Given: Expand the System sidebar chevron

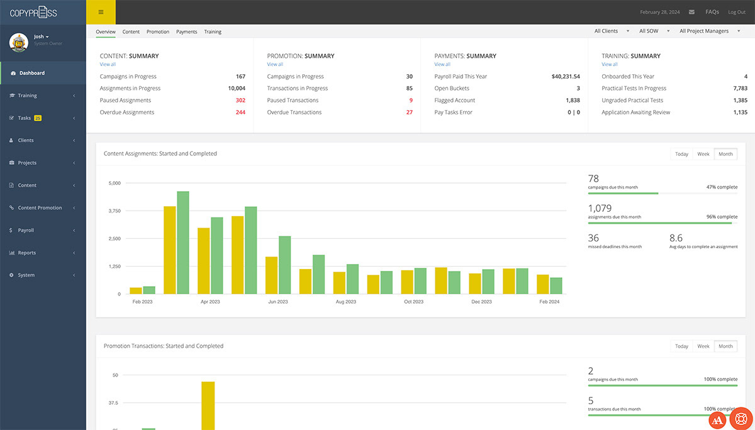Looking at the screenshot, I should (74, 275).
